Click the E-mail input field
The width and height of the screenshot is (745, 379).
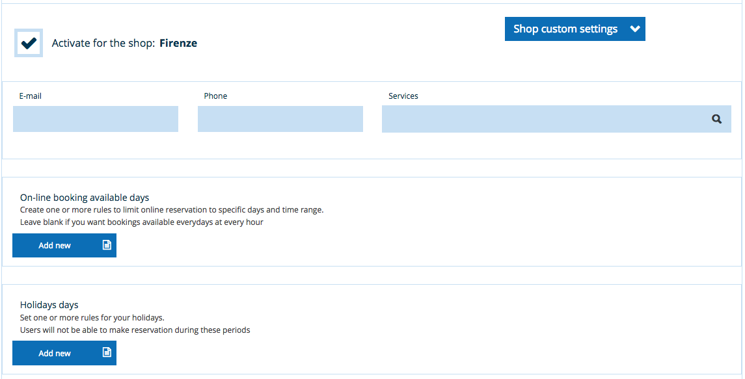point(95,119)
